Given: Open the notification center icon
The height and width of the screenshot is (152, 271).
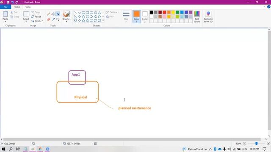Looking at the screenshot, I should (x=264, y=149).
